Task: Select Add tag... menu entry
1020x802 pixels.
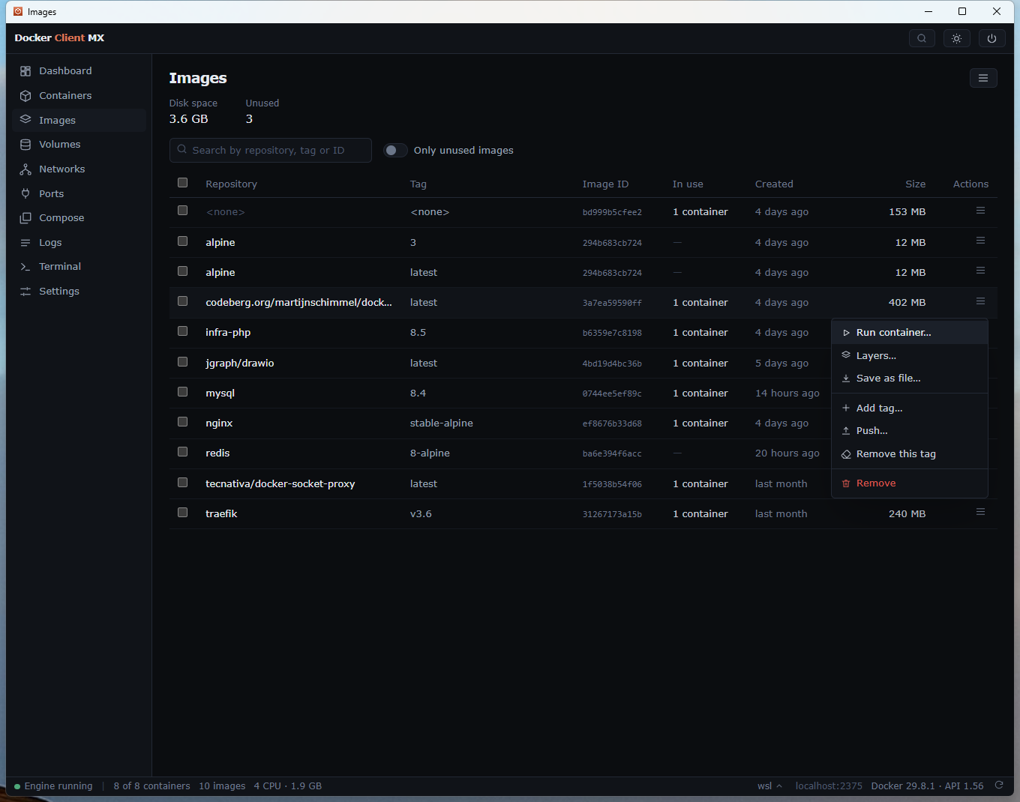Action: click(910, 408)
